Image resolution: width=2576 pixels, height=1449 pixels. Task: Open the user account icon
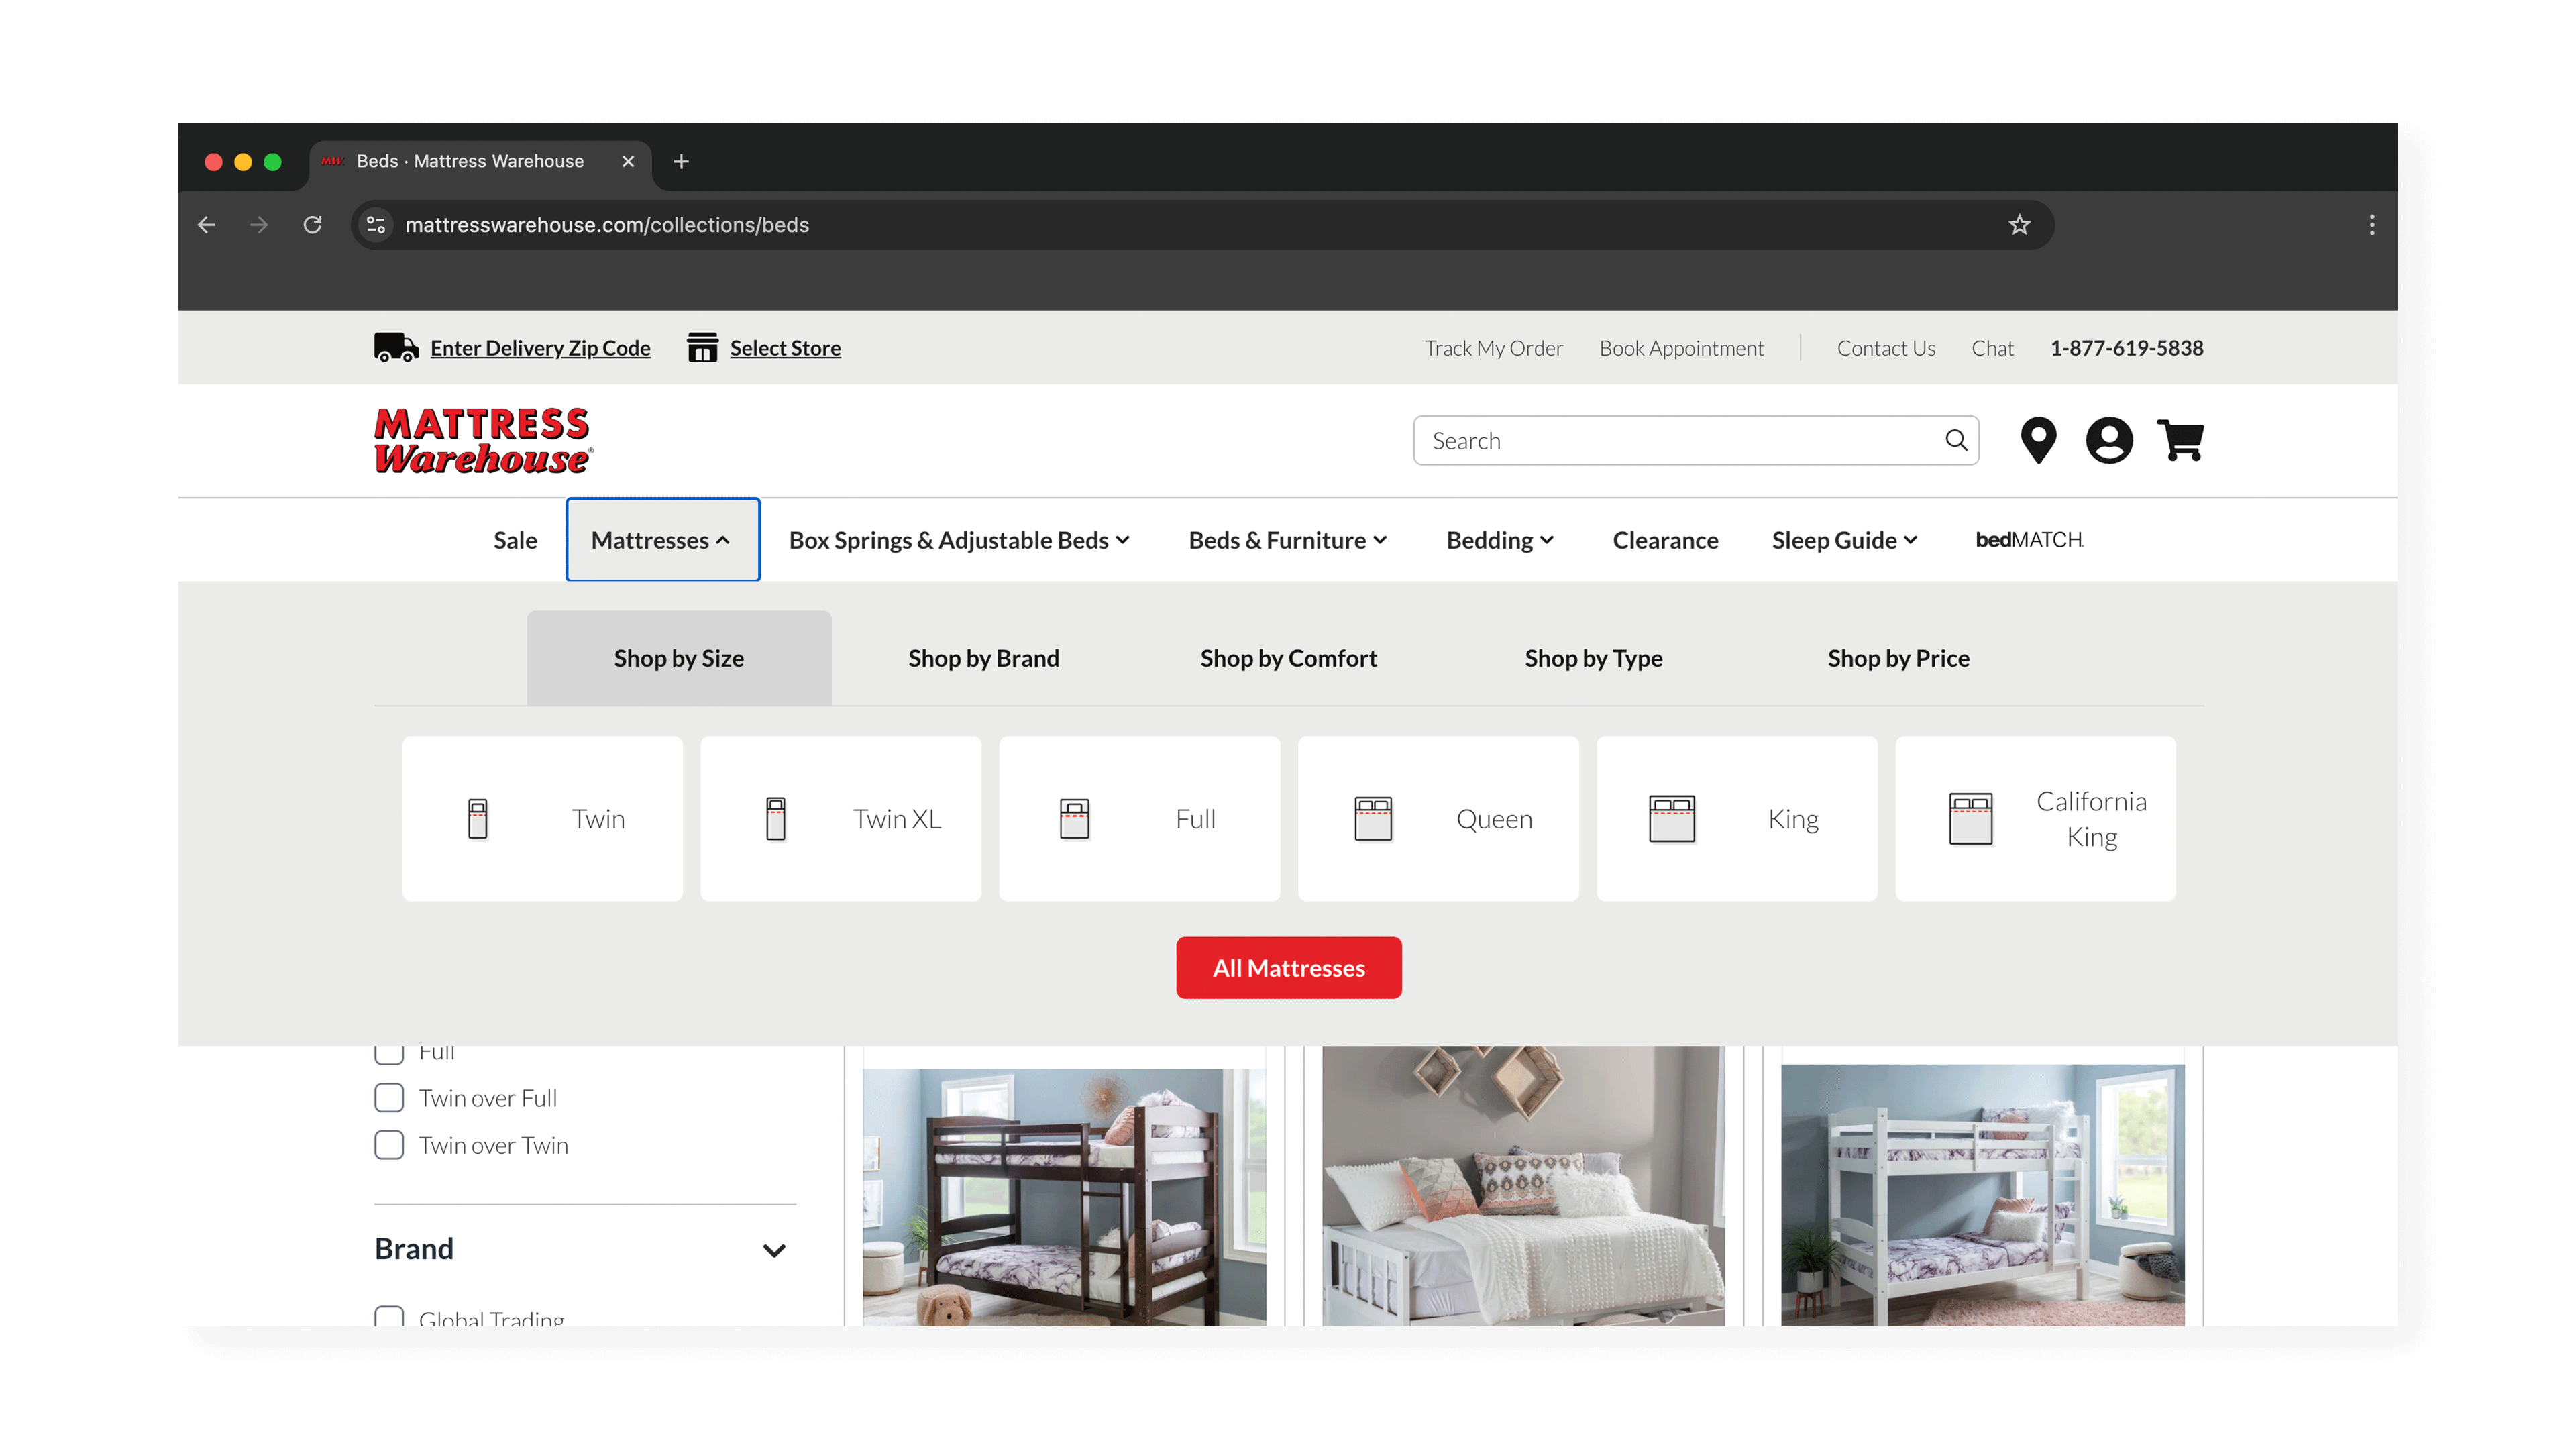click(2108, 440)
